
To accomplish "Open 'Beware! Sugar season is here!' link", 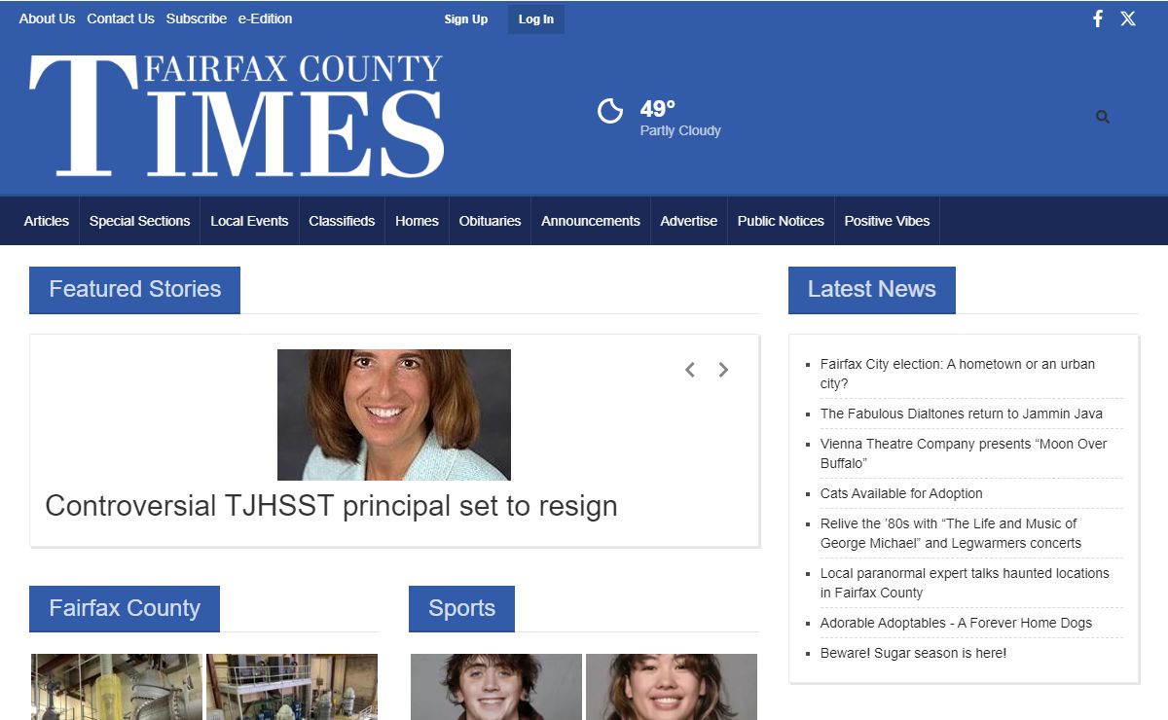I will (x=913, y=653).
